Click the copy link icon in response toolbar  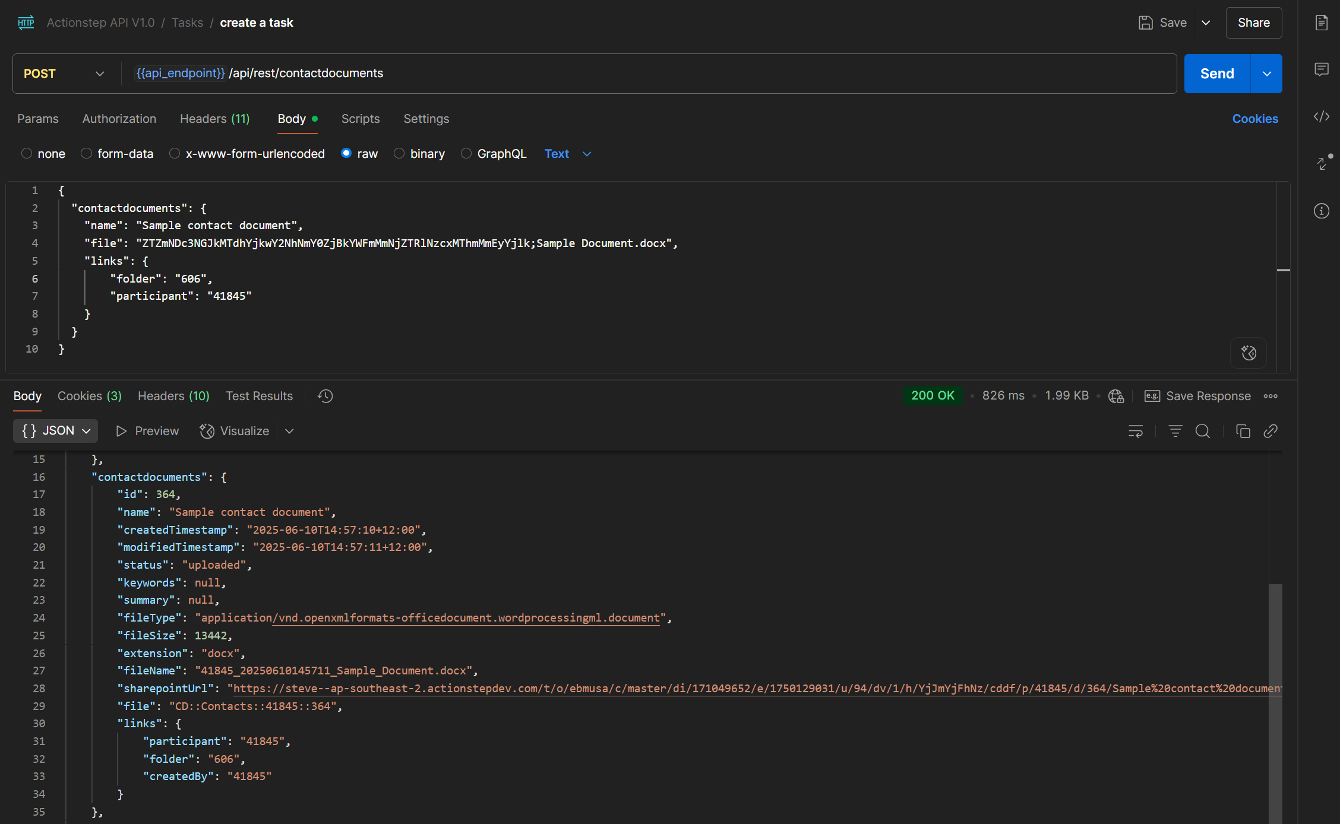tap(1271, 431)
